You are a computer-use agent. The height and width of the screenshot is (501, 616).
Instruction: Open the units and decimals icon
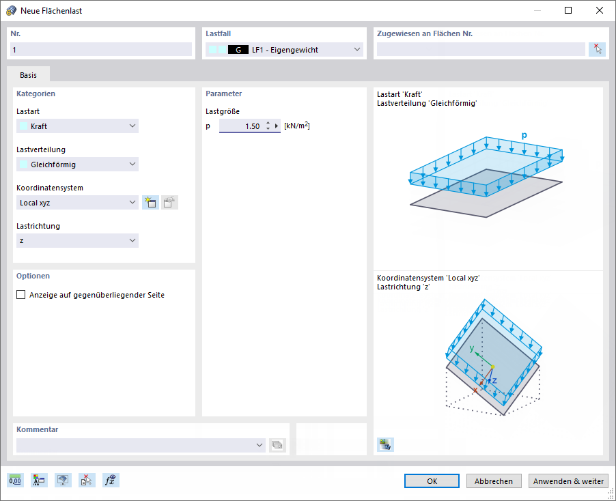[x=15, y=480]
